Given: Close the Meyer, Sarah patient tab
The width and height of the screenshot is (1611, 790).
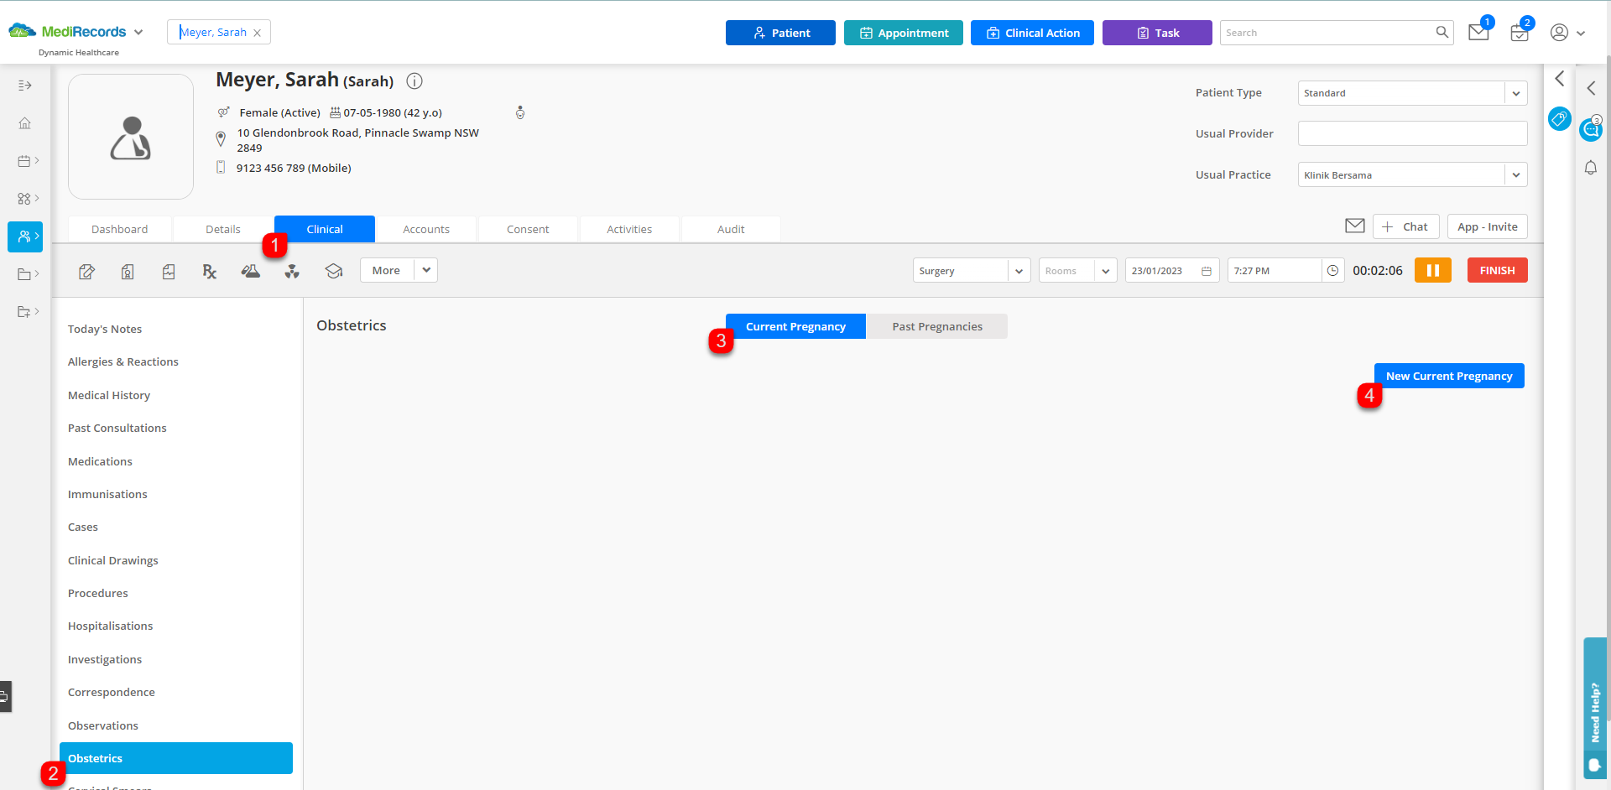Looking at the screenshot, I should (x=258, y=33).
